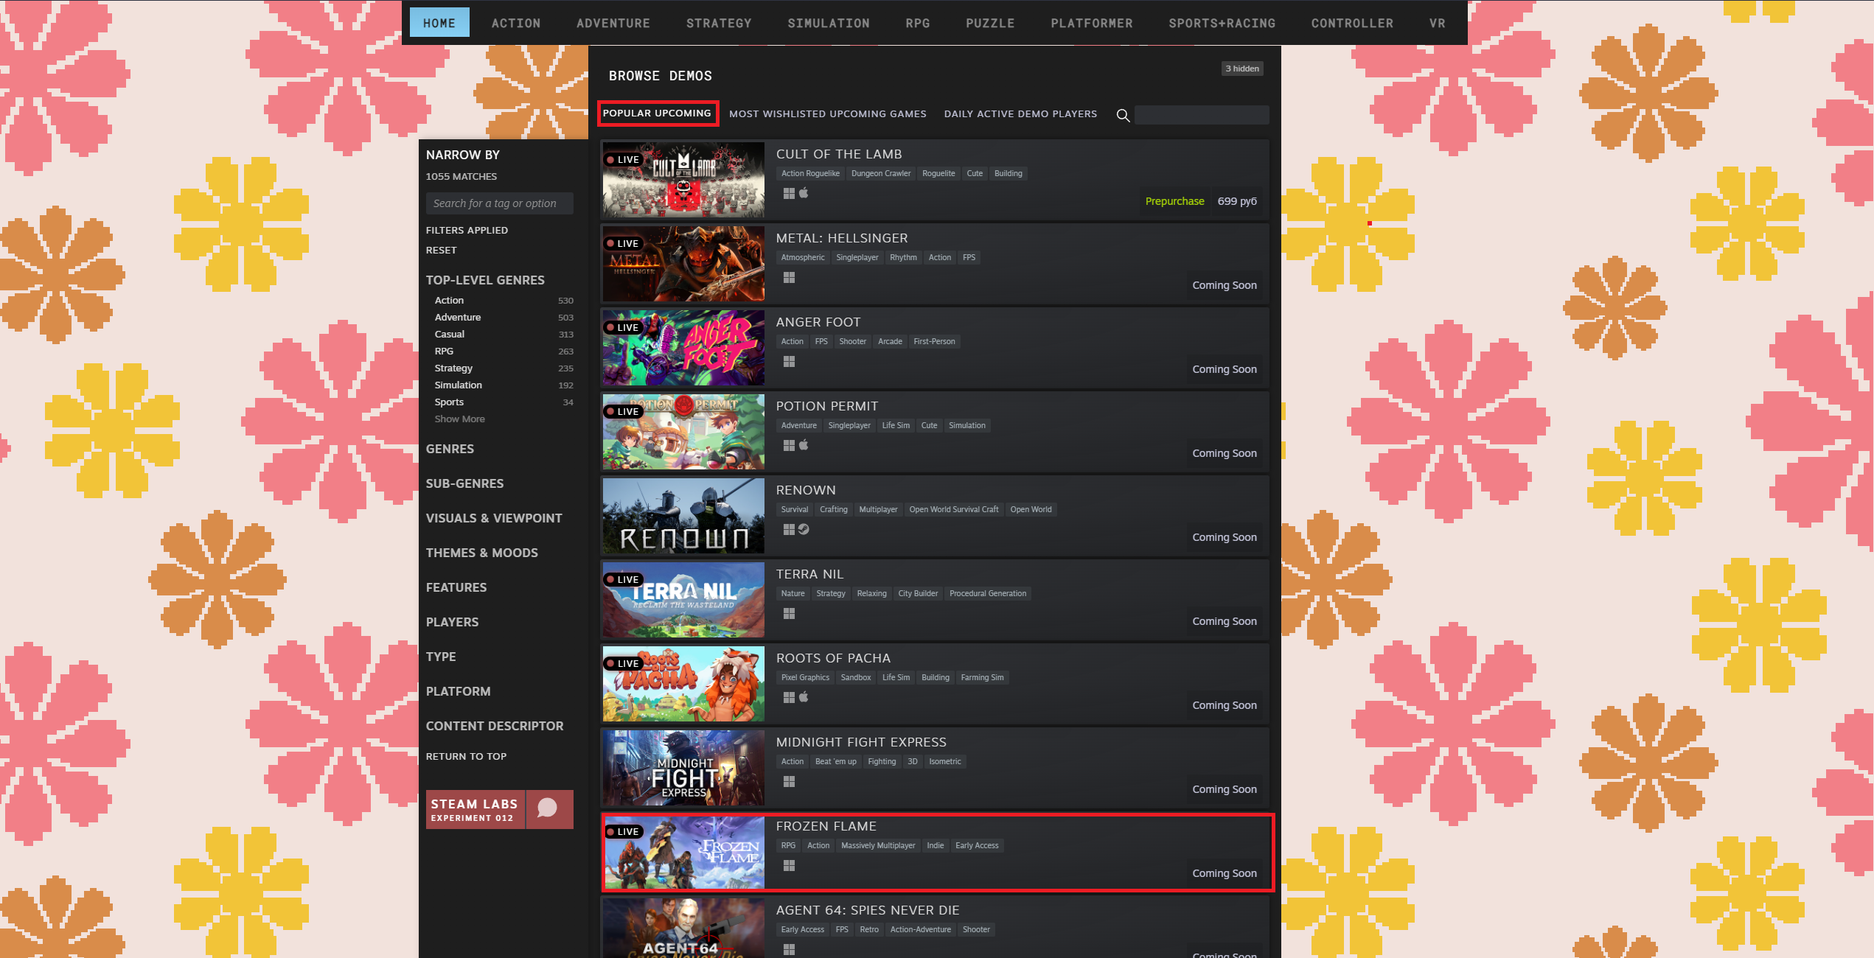Open Steam Labs Experiment 012 button
The width and height of the screenshot is (1874, 958).
pos(475,809)
